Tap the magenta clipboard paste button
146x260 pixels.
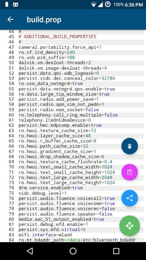130,172
